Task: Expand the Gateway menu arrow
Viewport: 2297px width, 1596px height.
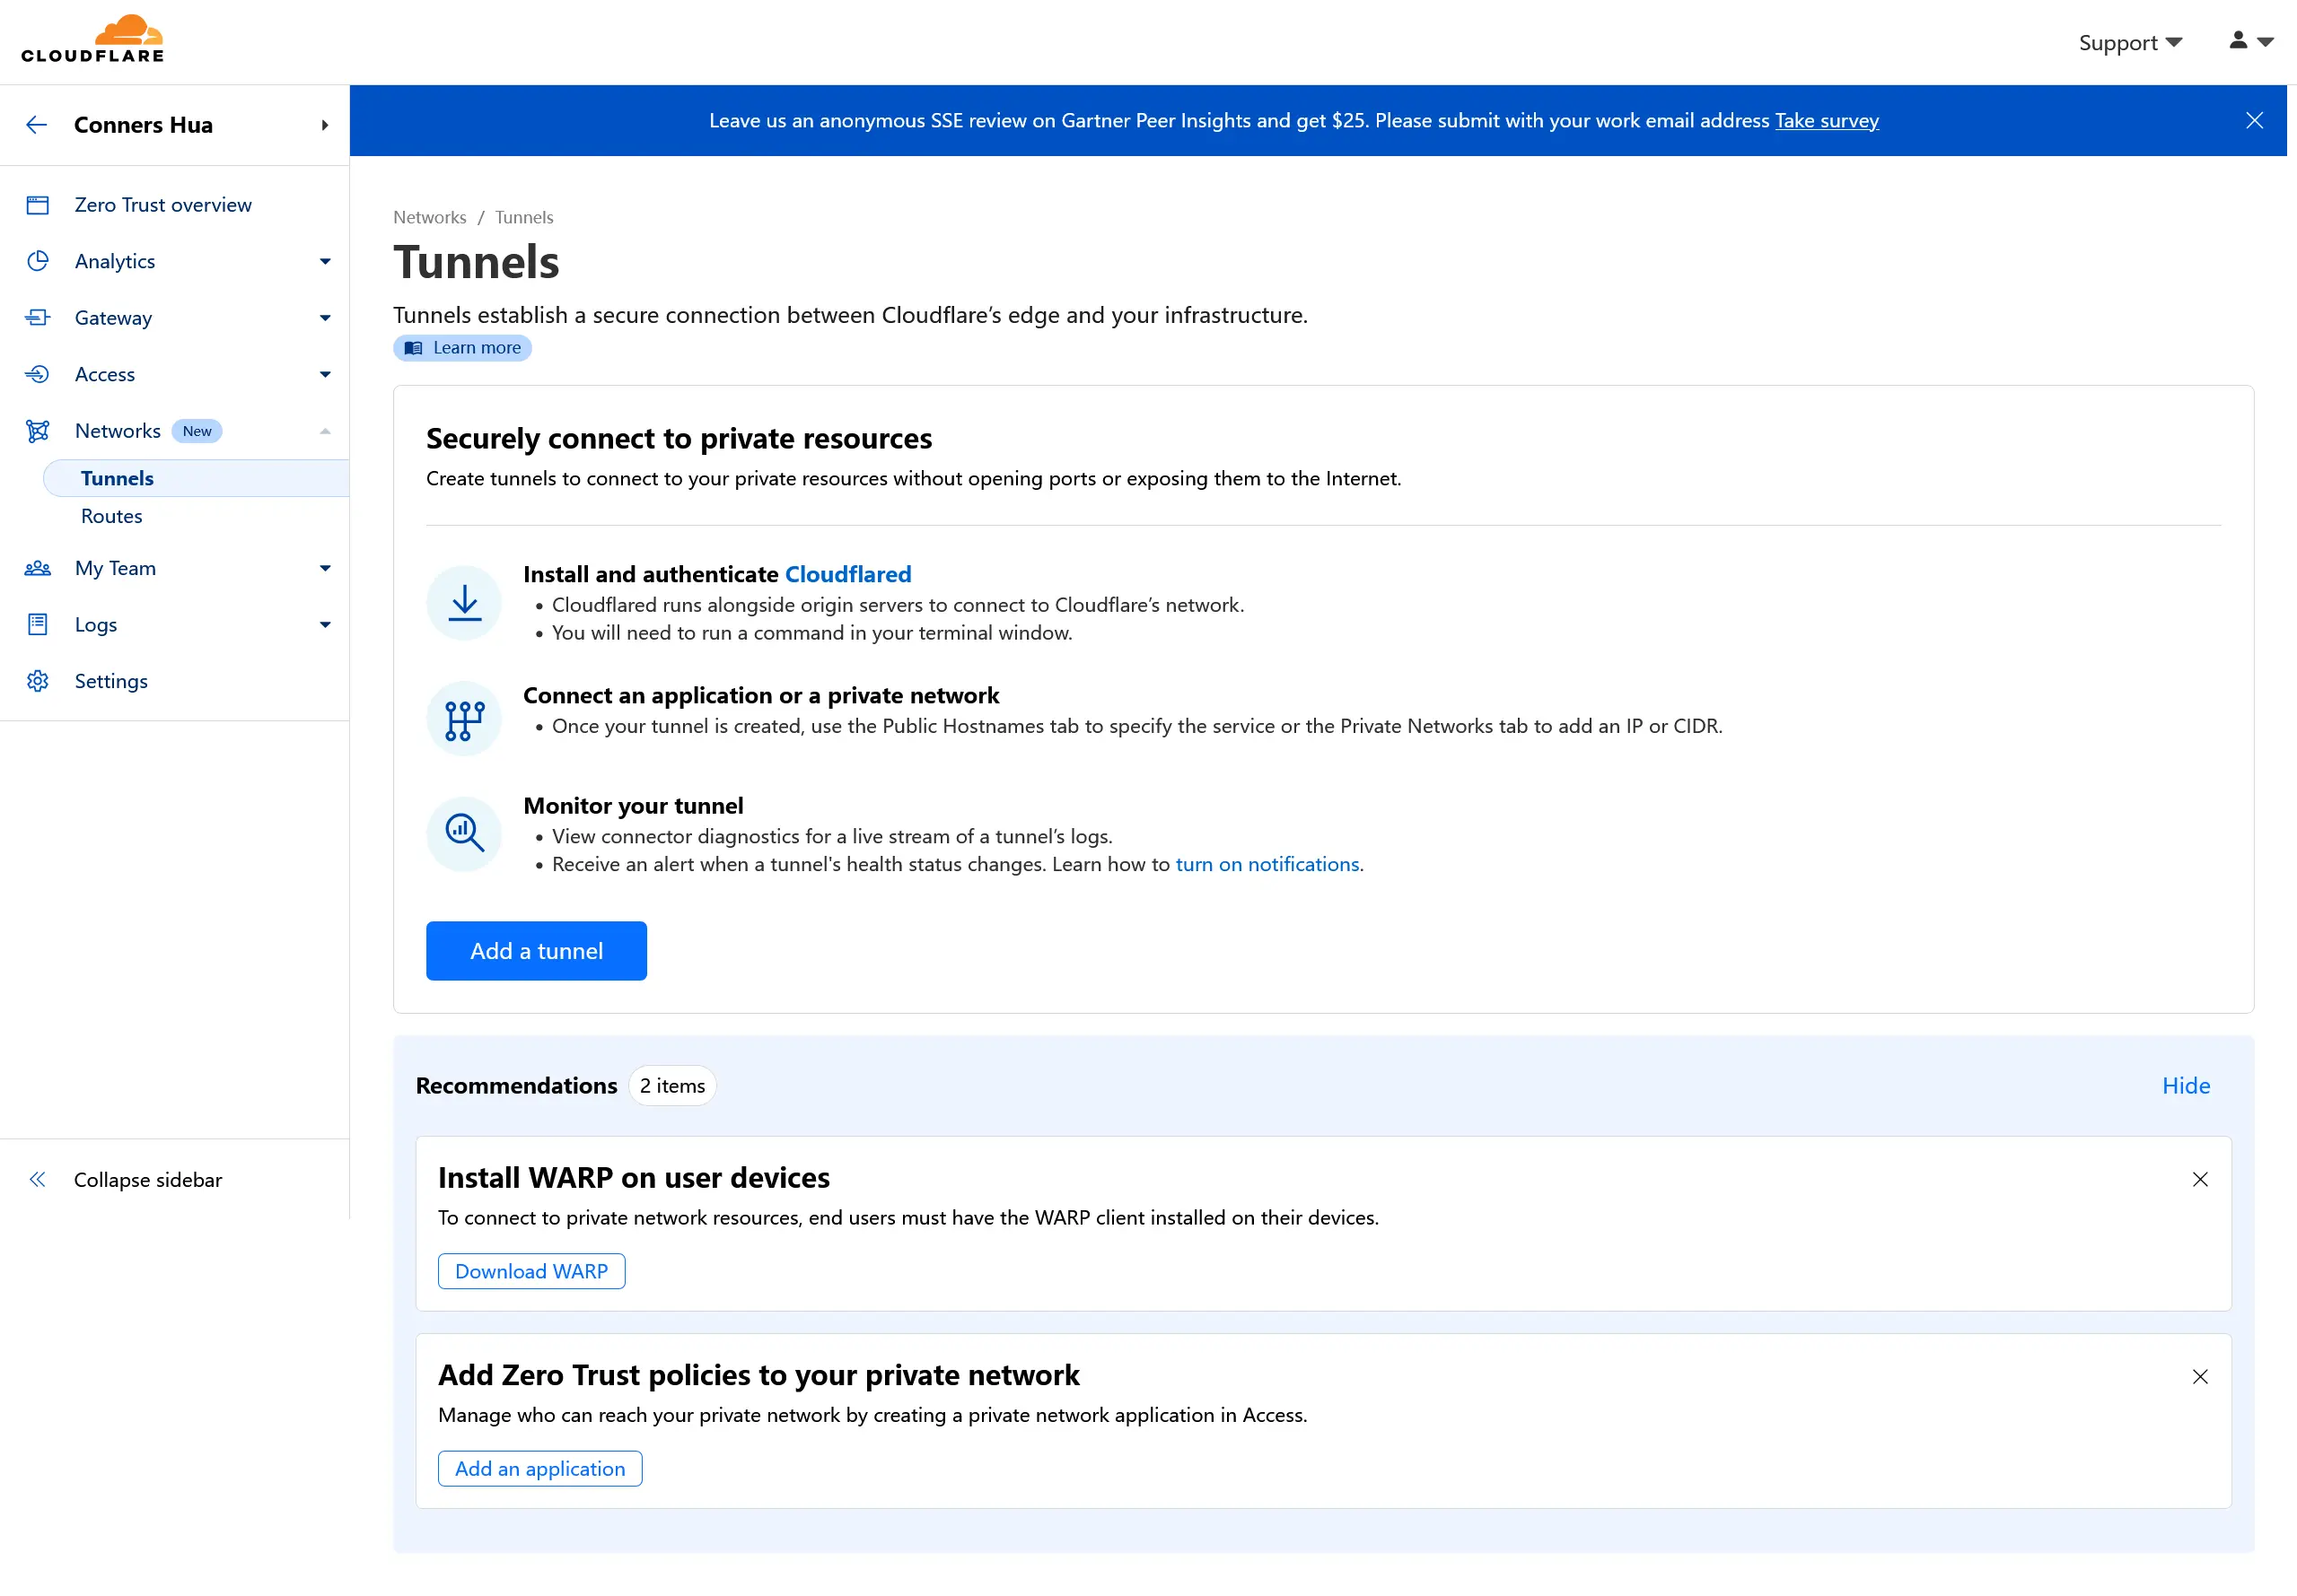Action: pyautogui.click(x=325, y=318)
